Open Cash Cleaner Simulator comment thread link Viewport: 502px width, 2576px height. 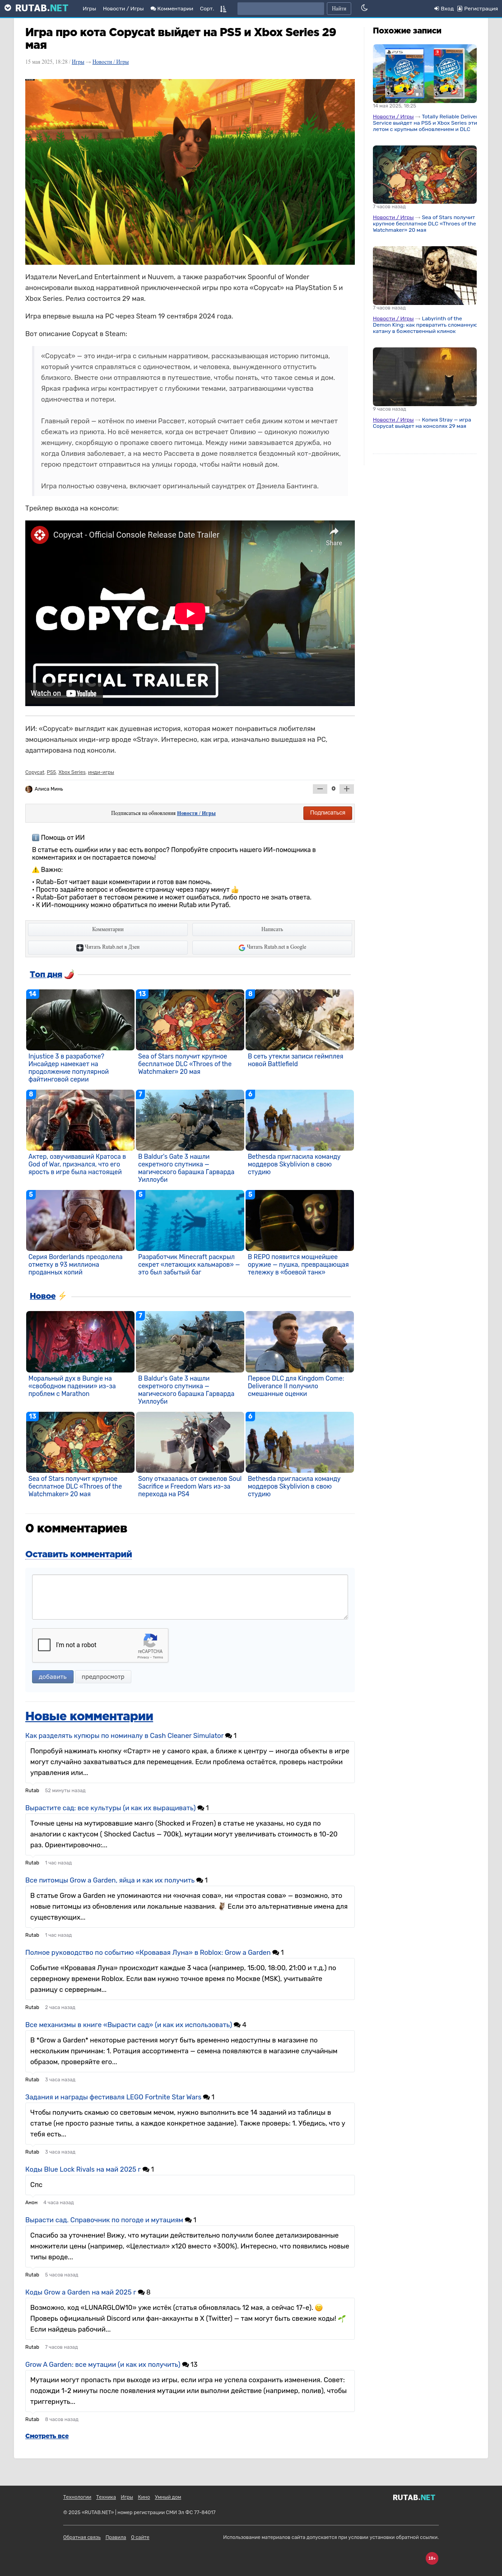pyautogui.click(x=124, y=1736)
